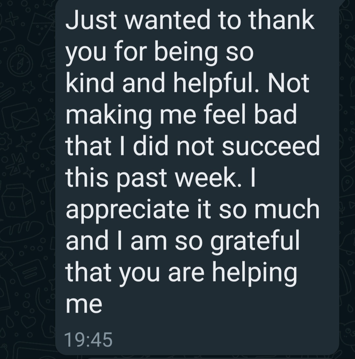Select the word "being" in the message
This screenshot has width=355, height=359.
(x=186, y=53)
